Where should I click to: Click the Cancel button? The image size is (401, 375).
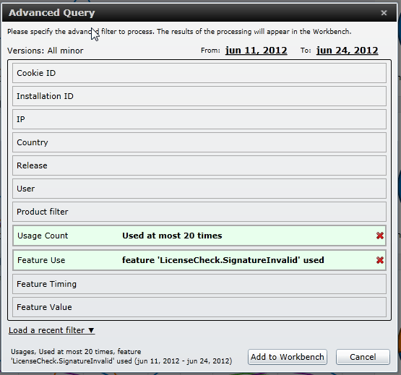click(363, 357)
